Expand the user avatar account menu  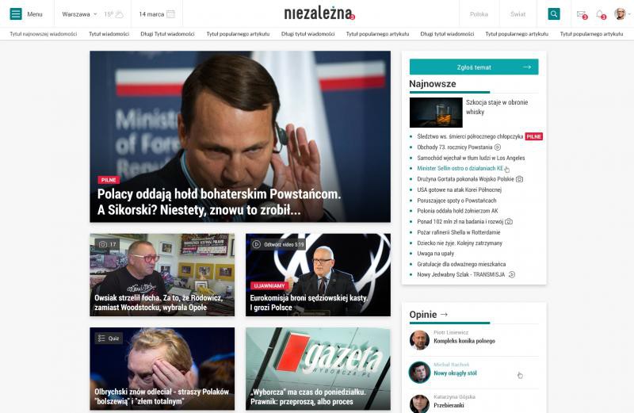pos(622,13)
